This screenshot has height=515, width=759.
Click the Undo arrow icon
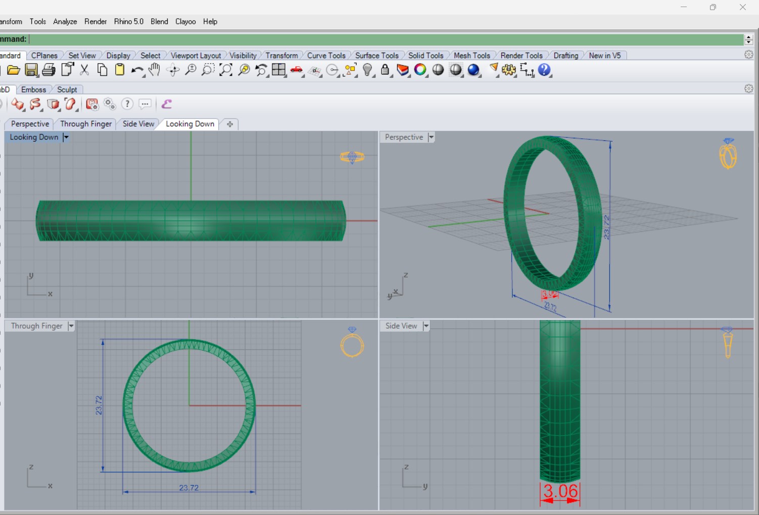point(137,71)
